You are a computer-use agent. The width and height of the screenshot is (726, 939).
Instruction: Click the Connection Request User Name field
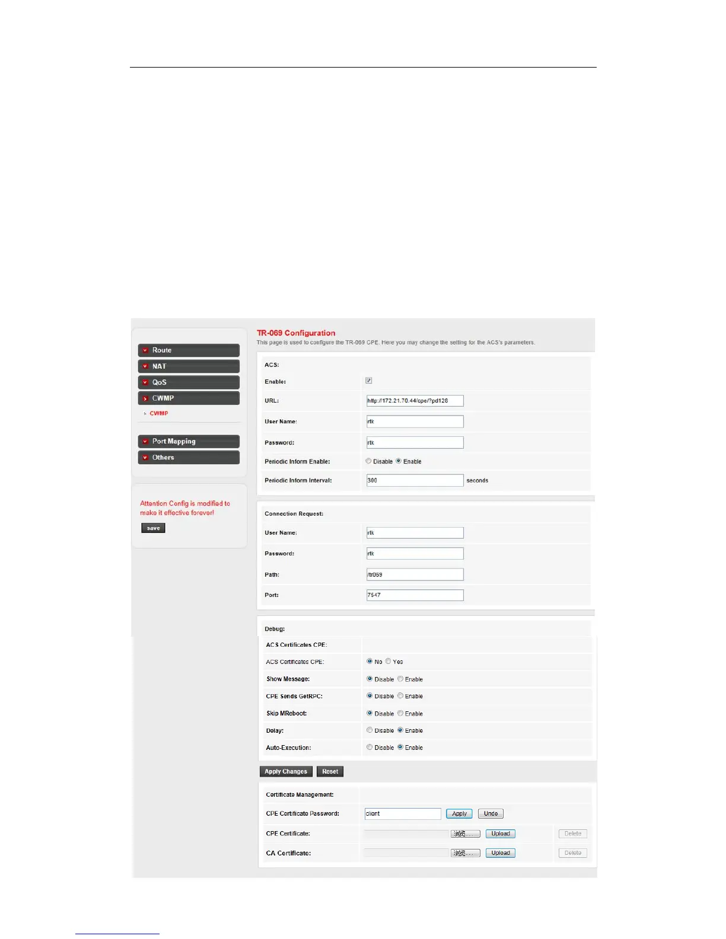(415, 533)
